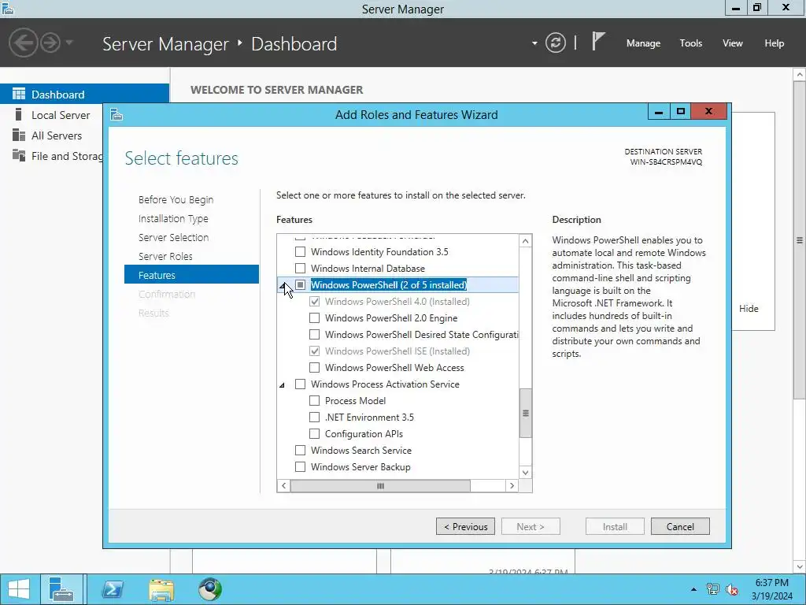This screenshot has height=605, width=806.
Task: Click the File and Storage Services icon
Action: coord(19,155)
